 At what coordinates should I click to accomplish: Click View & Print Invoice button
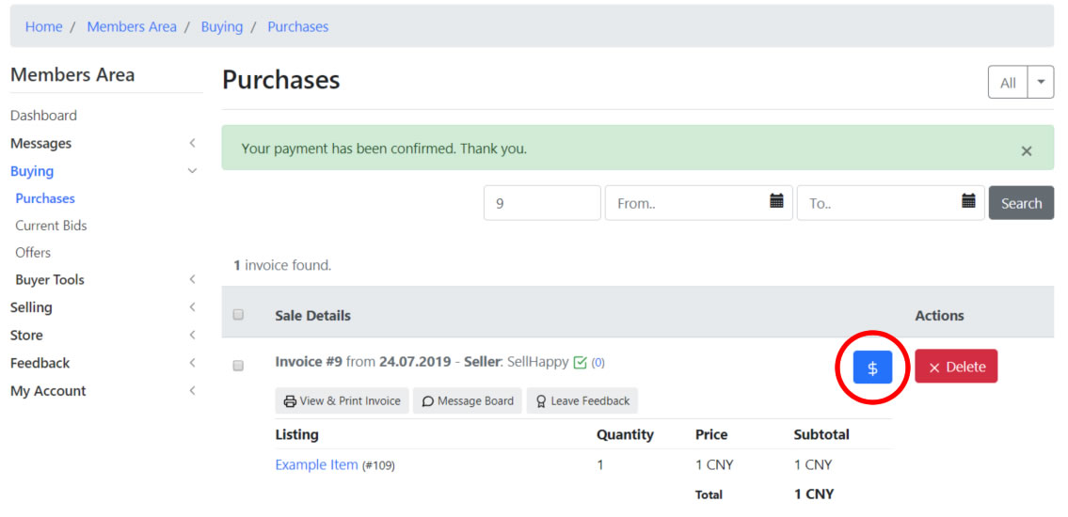(x=342, y=400)
